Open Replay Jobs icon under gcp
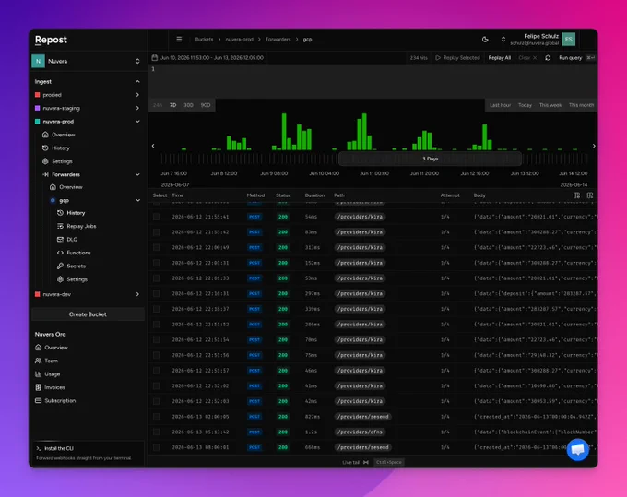 point(60,226)
